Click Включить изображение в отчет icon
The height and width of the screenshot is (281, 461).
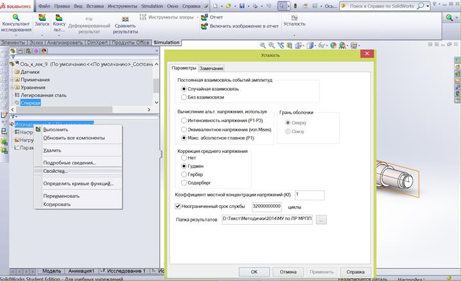(205, 26)
